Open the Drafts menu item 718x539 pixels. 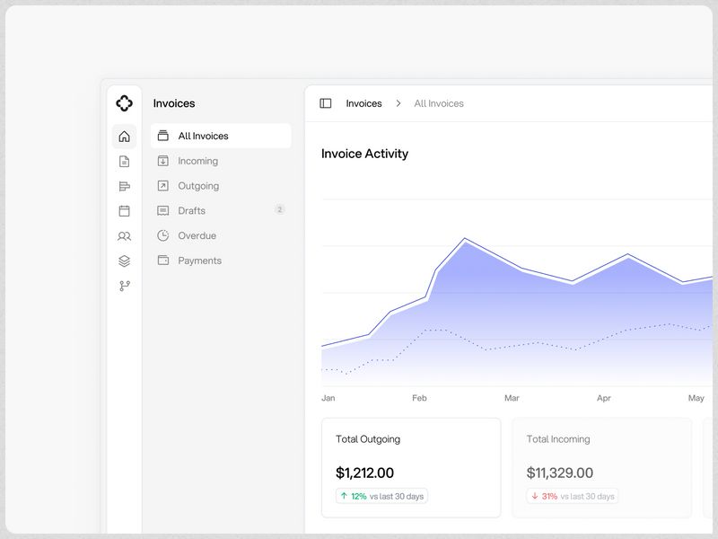tap(221, 210)
